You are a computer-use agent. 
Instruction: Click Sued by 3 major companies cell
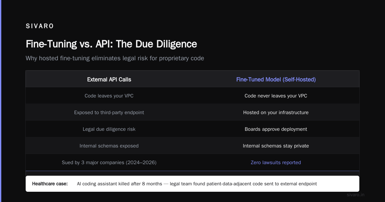pyautogui.click(x=109, y=162)
